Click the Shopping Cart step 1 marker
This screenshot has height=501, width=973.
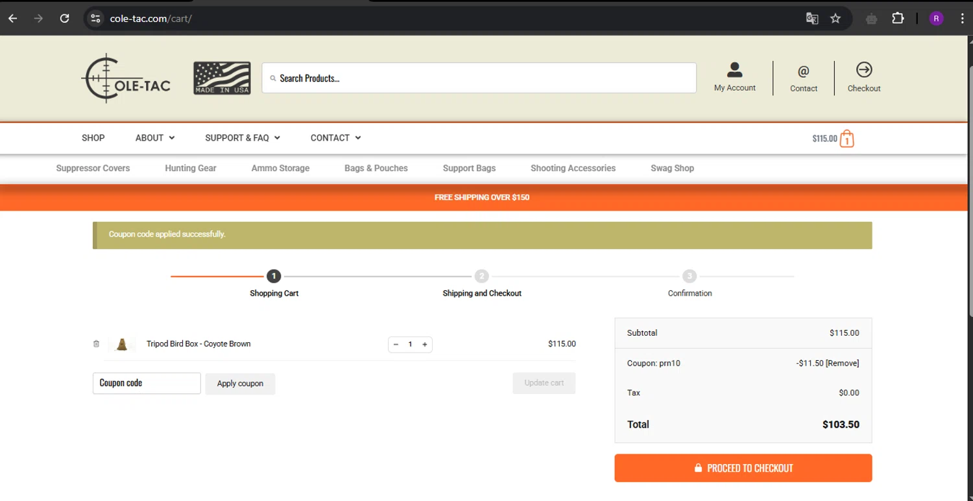pos(274,276)
